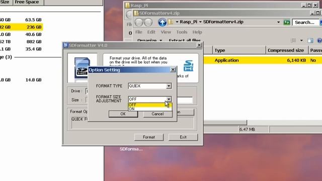Close the SDFormatter V4.0 window
Image resolution: width=322 pixels, height=181 pixels.
tap(199, 45)
